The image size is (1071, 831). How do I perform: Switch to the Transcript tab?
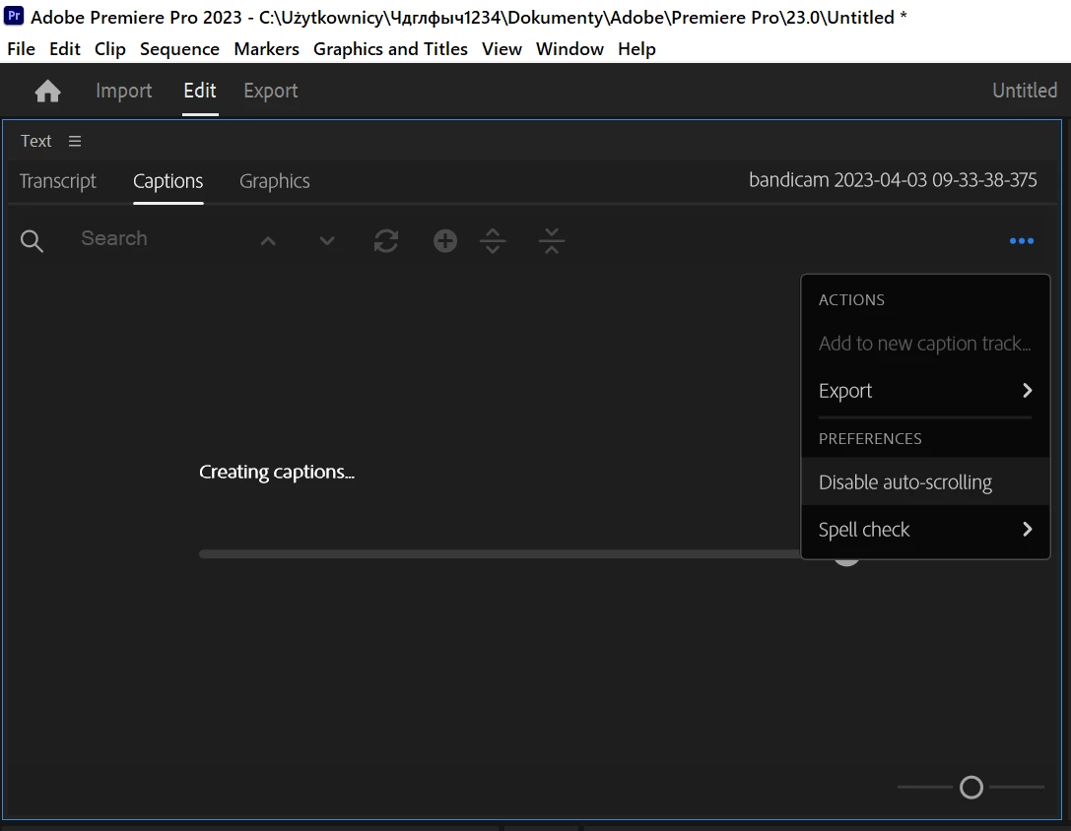point(58,181)
